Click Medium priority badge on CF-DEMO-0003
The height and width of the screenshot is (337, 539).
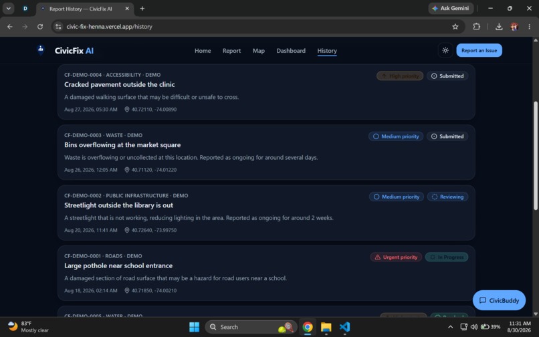tap(396, 136)
